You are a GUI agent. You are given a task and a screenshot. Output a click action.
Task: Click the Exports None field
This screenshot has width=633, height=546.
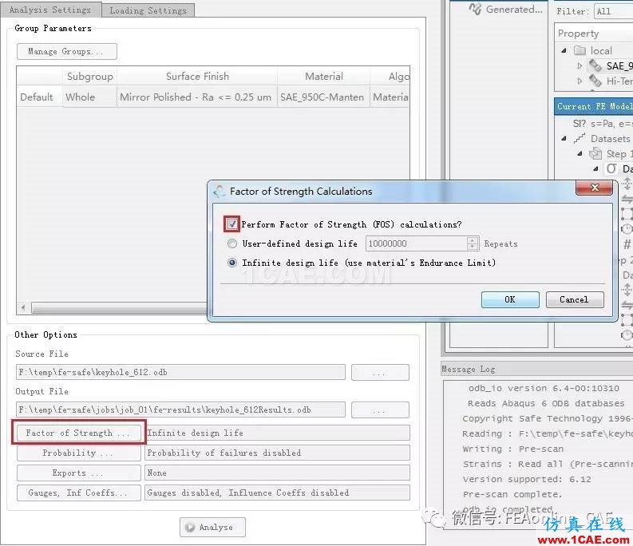[277, 473]
